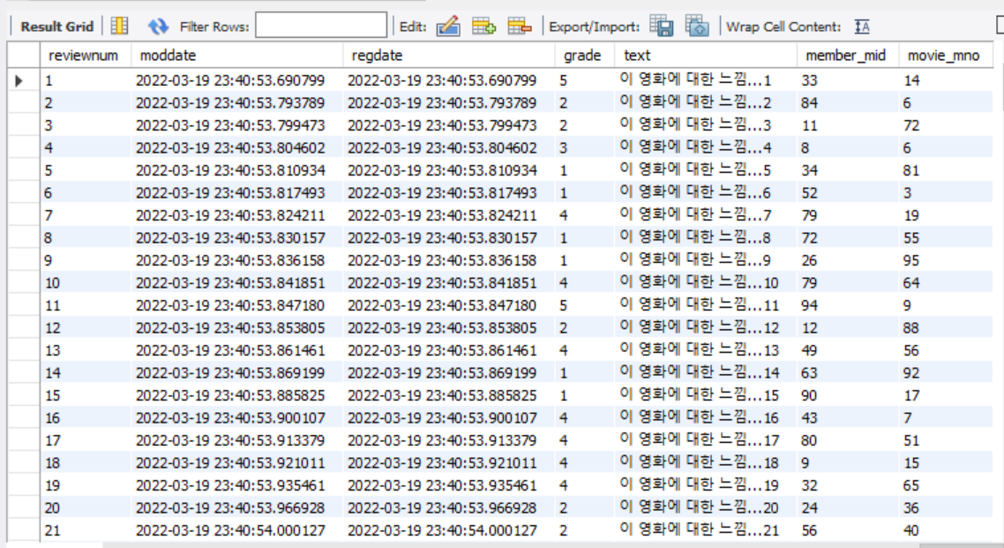1004x548 pixels.
Task: Select reviewnum cell with value 1
Action: [x=86, y=80]
